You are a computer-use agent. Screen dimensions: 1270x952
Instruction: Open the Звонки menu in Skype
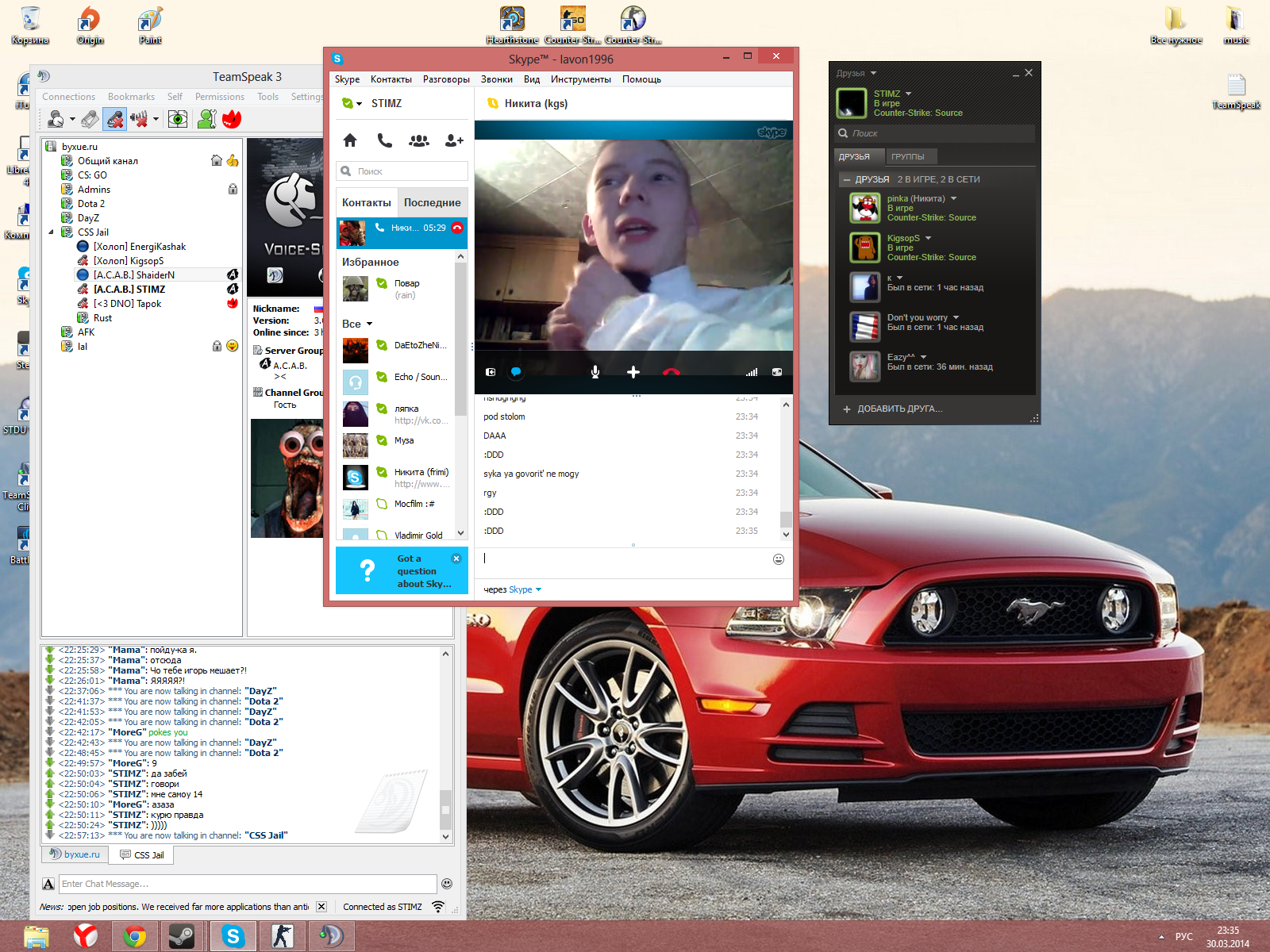(497, 79)
